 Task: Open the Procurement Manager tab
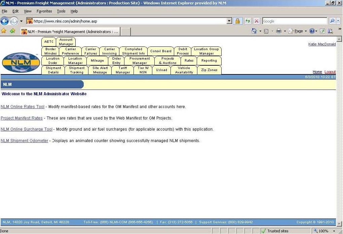point(140,61)
